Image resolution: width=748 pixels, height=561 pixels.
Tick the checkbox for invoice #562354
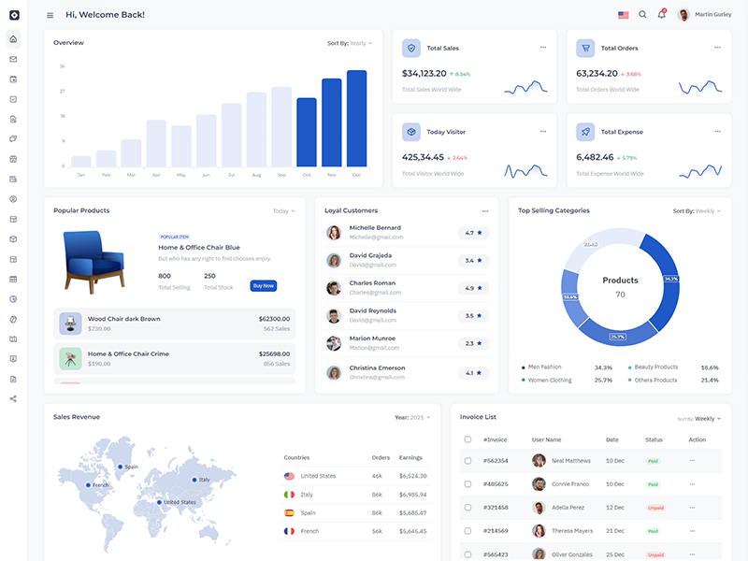click(468, 460)
